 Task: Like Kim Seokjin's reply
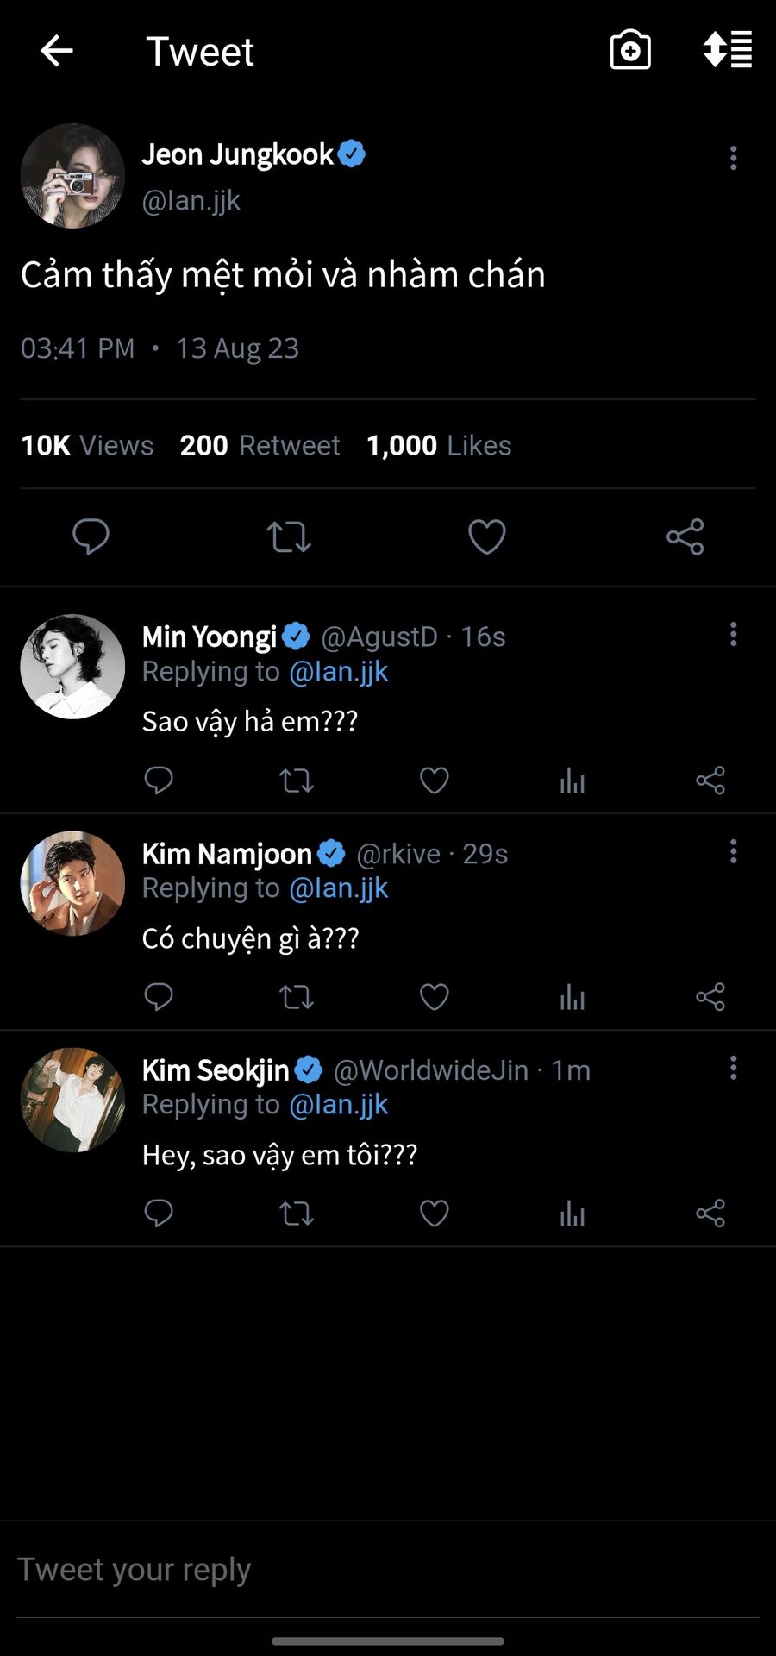(434, 1214)
